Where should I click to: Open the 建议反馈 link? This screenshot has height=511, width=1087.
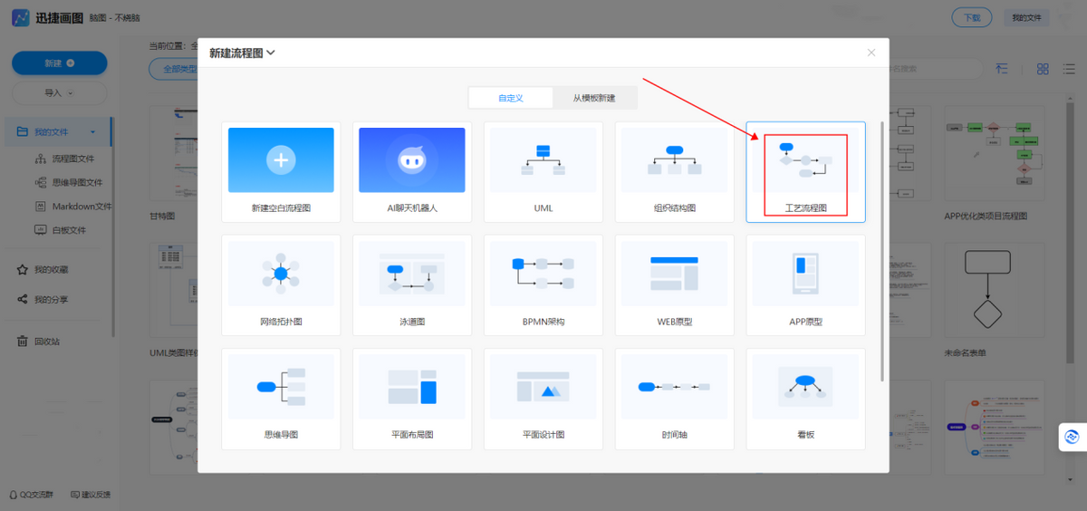(x=90, y=495)
